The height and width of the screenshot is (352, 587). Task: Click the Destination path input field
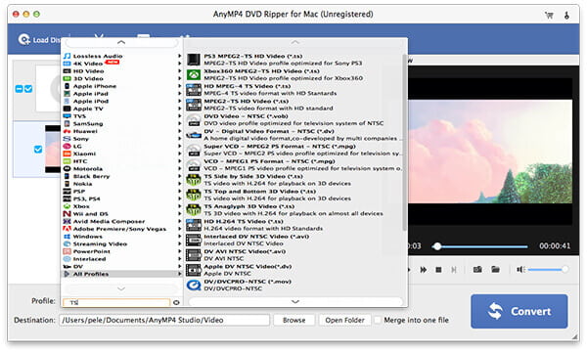[164, 320]
